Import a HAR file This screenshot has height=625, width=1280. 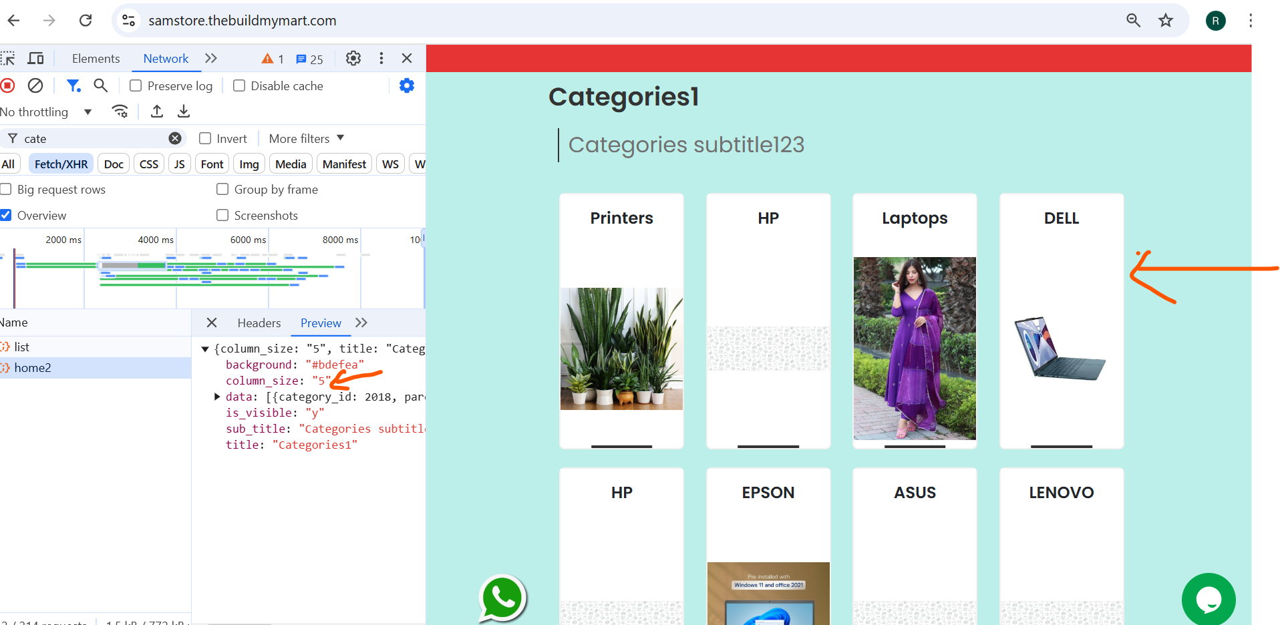[157, 112]
